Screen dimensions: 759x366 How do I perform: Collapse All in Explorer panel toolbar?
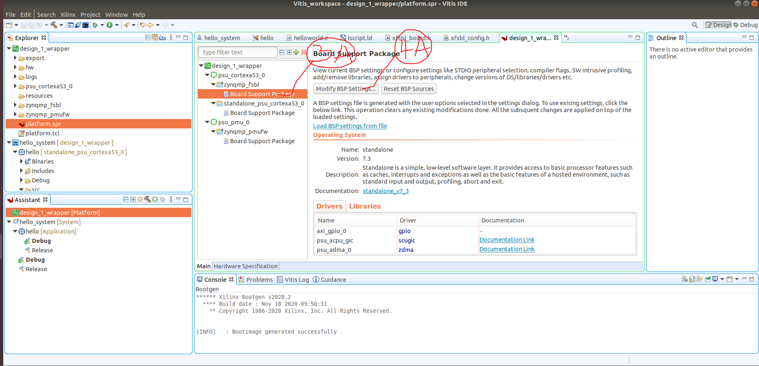[x=148, y=38]
